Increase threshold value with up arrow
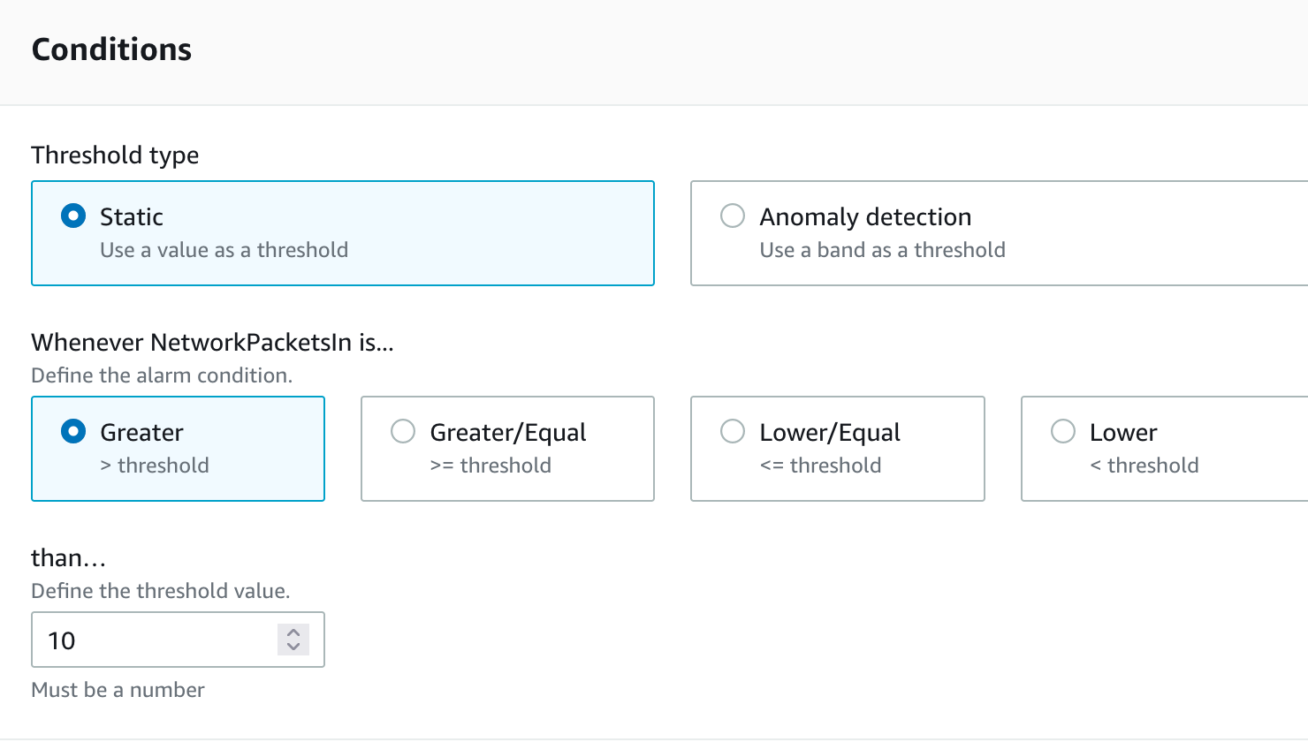1308x742 pixels. [293, 632]
